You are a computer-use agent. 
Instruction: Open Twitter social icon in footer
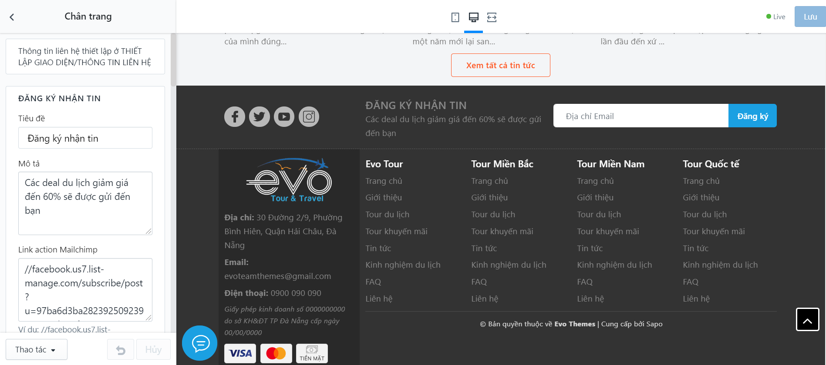click(260, 116)
